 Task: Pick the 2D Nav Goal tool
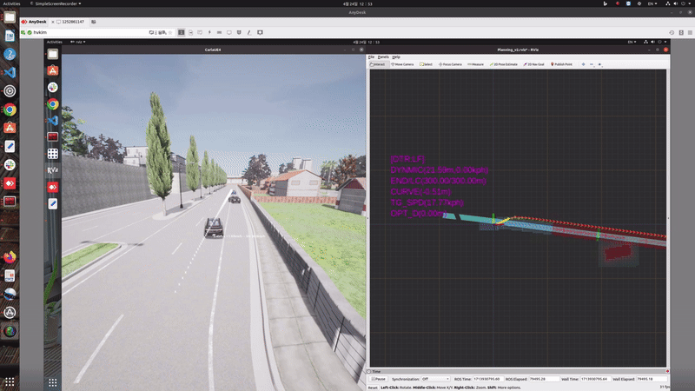coord(533,64)
